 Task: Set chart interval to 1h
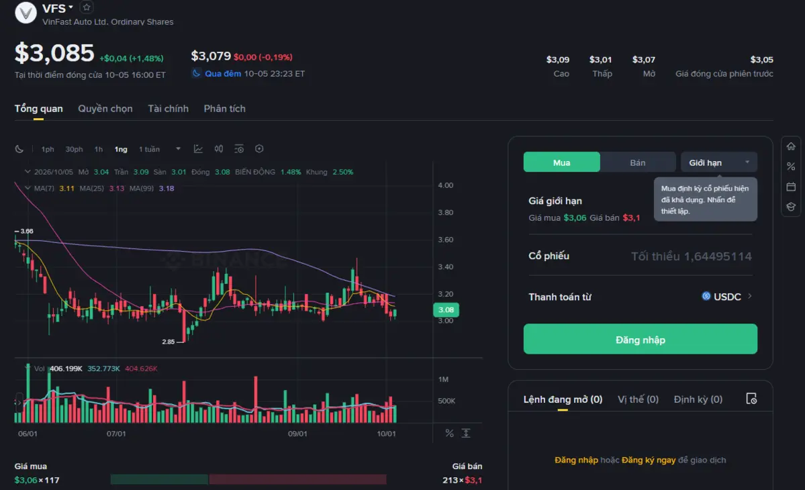tap(99, 149)
